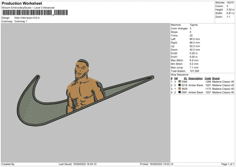Click the barcode under the worksheet title
Viewport: 236px width, 167px height.
tap(35, 13)
